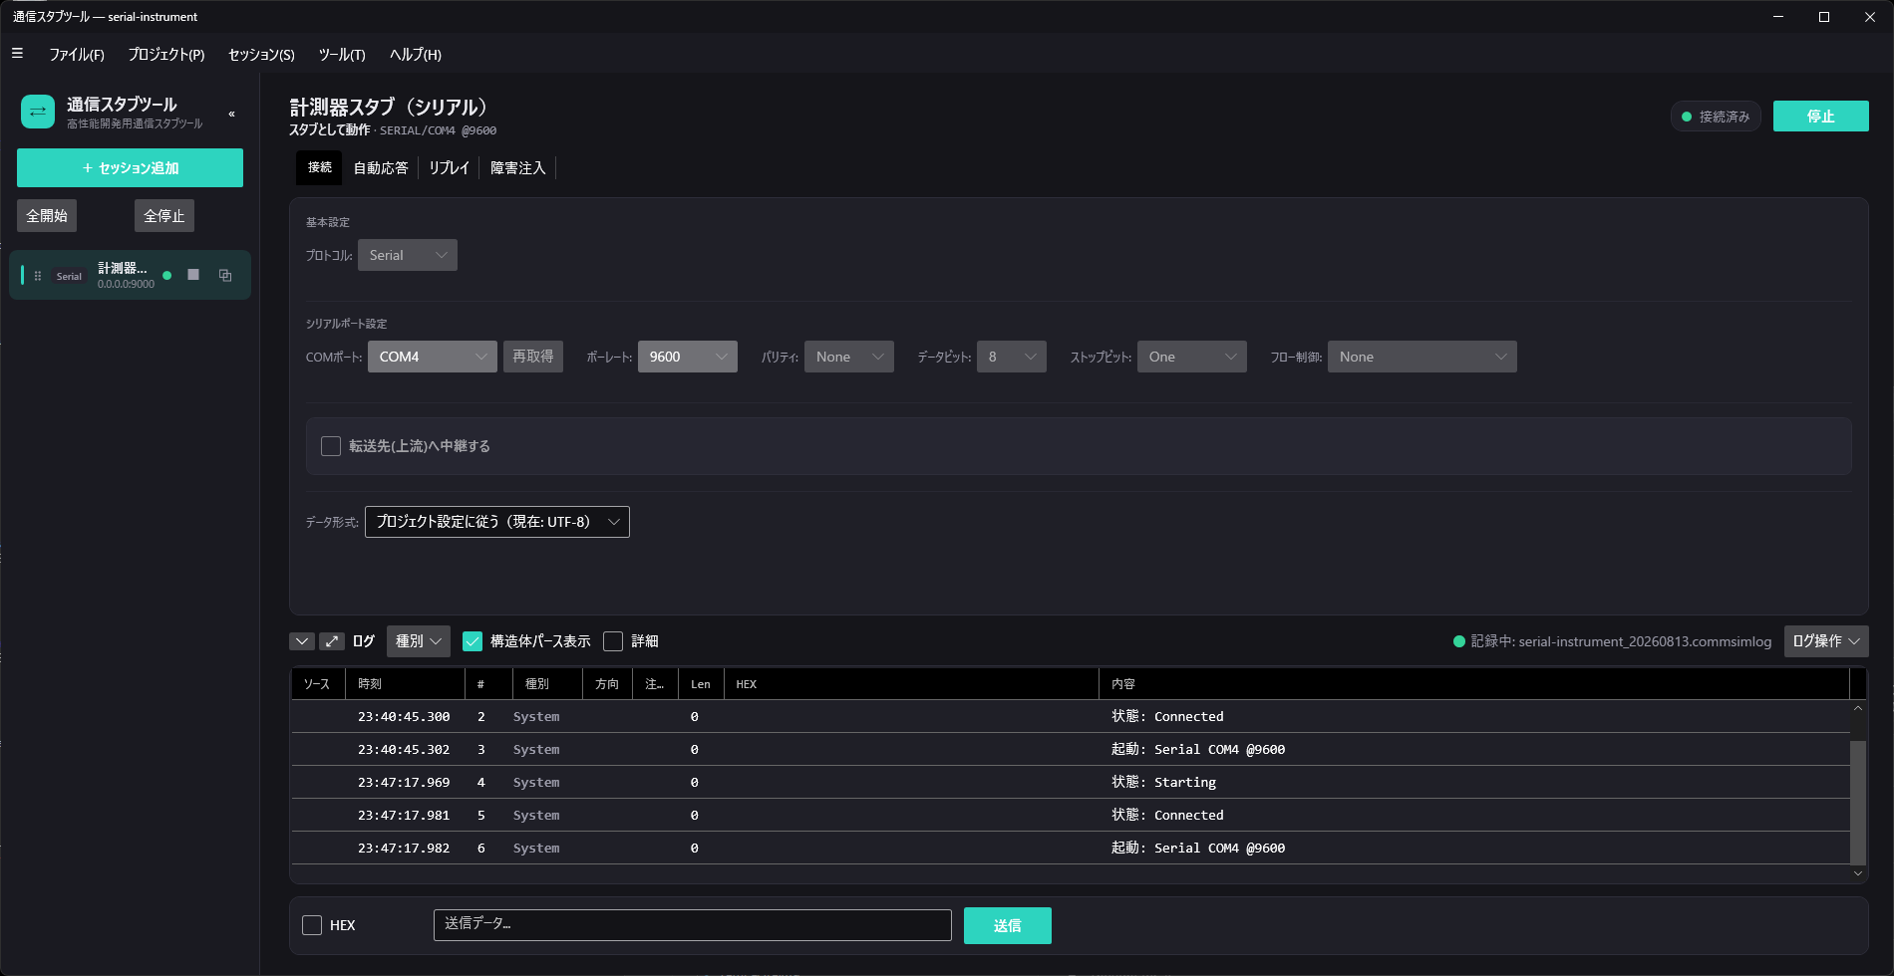1894x976 pixels.
Task: Open the プロトコル Serial dropdown
Action: [408, 255]
